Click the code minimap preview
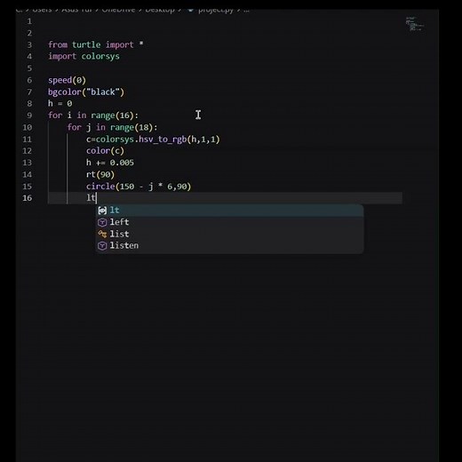This screenshot has height=462, width=462. (415, 24)
